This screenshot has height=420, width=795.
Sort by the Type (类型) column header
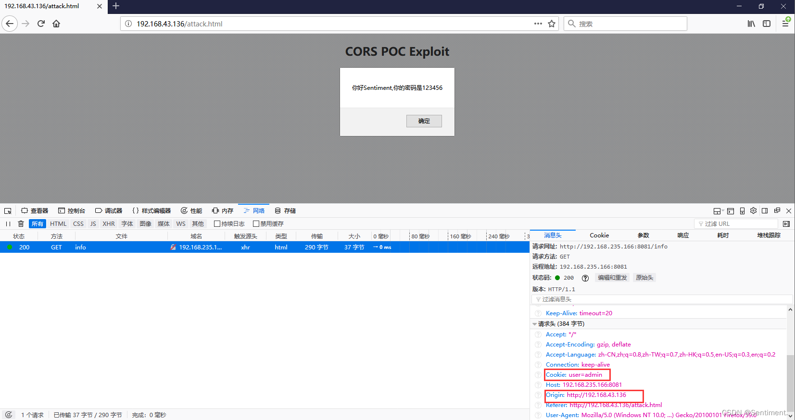tap(281, 236)
